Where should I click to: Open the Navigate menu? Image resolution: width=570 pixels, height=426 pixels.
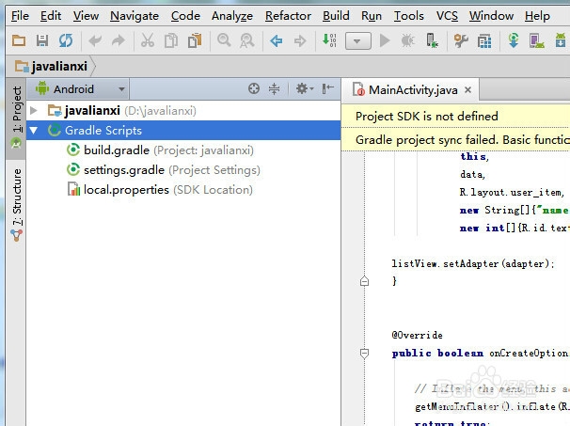point(135,16)
